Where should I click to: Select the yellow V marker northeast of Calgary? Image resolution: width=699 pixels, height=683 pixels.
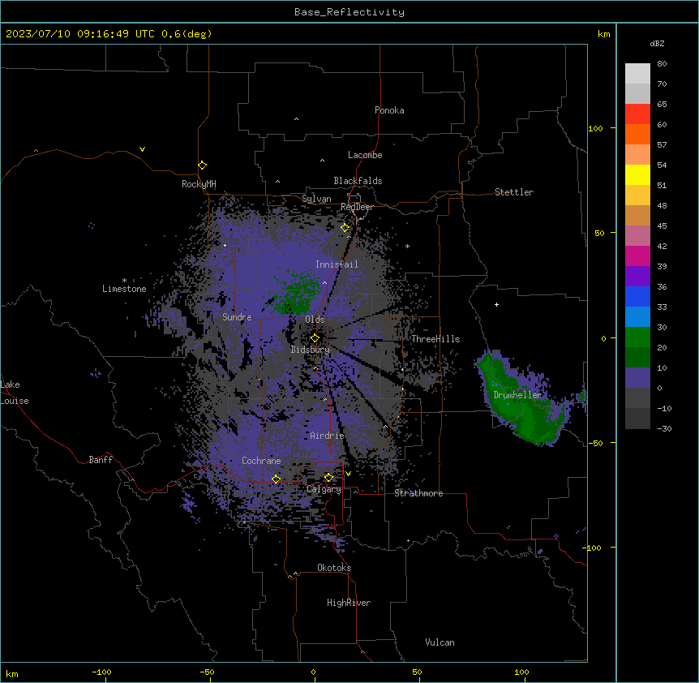(348, 474)
